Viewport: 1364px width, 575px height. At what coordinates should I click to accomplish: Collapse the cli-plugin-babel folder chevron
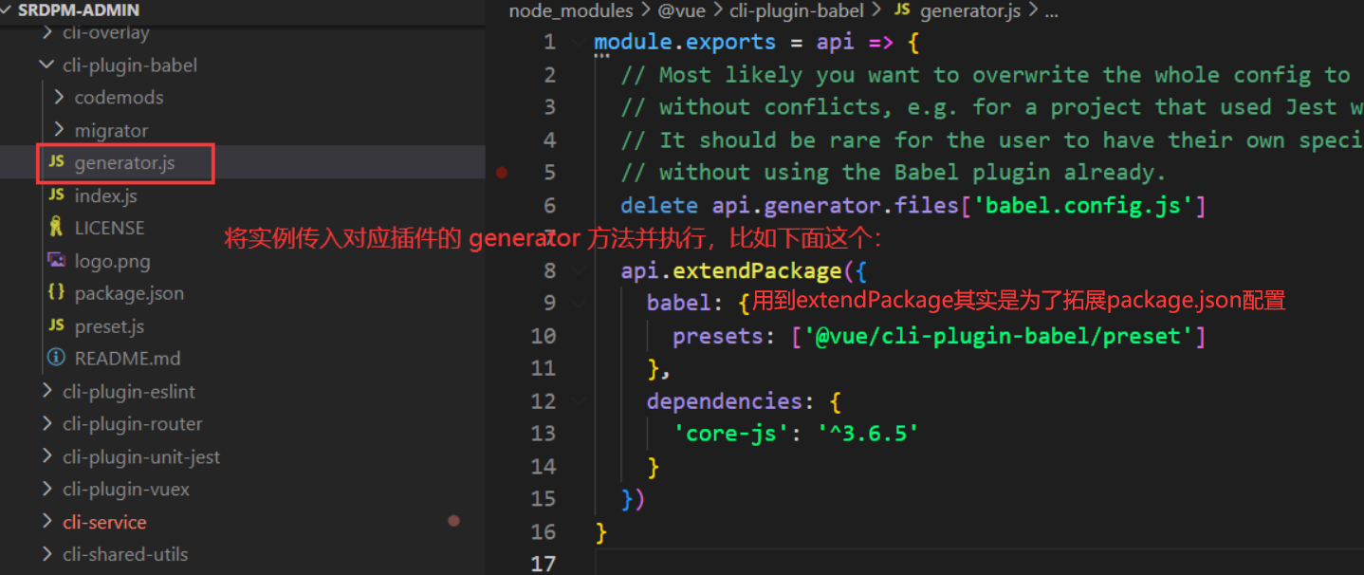click(46, 65)
